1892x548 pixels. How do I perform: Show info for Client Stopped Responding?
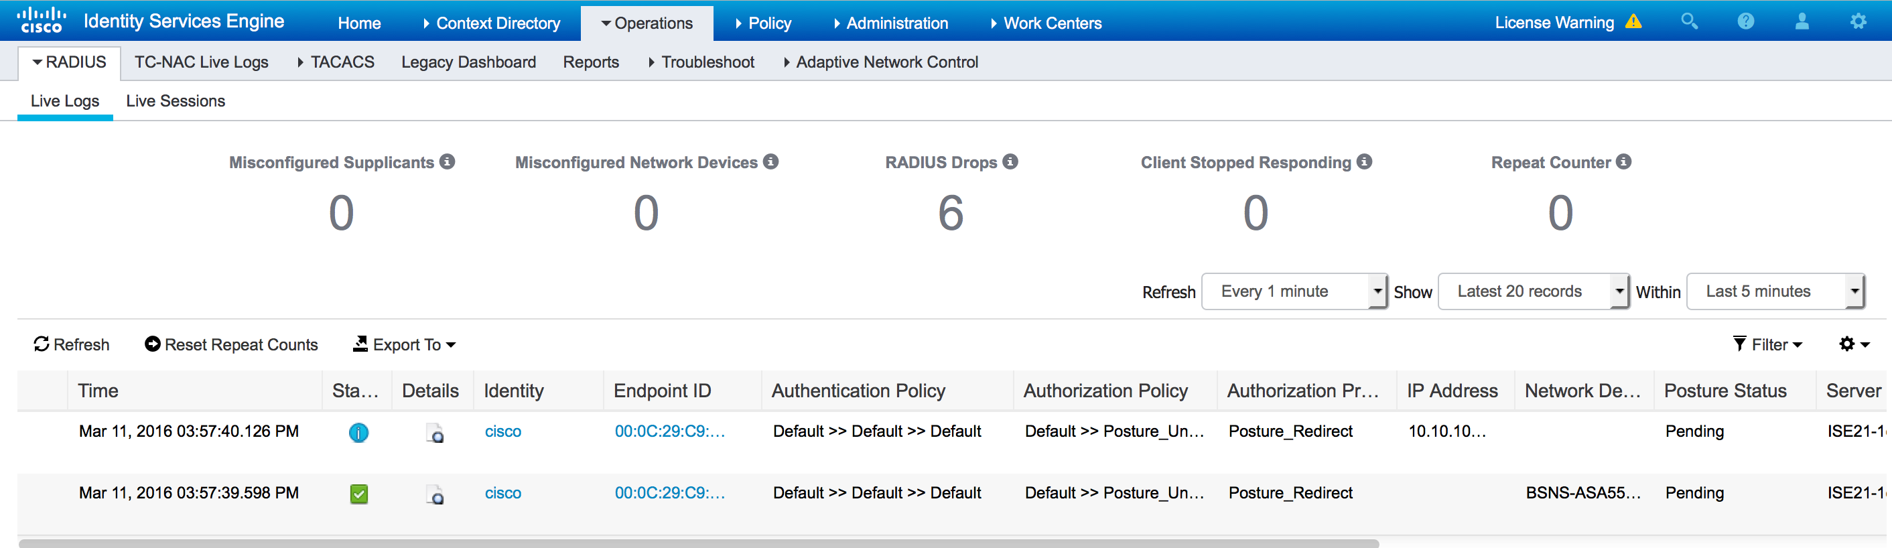(x=1365, y=161)
